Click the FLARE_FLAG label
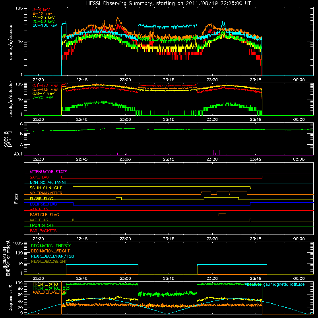318x318 pixels. [41, 198]
